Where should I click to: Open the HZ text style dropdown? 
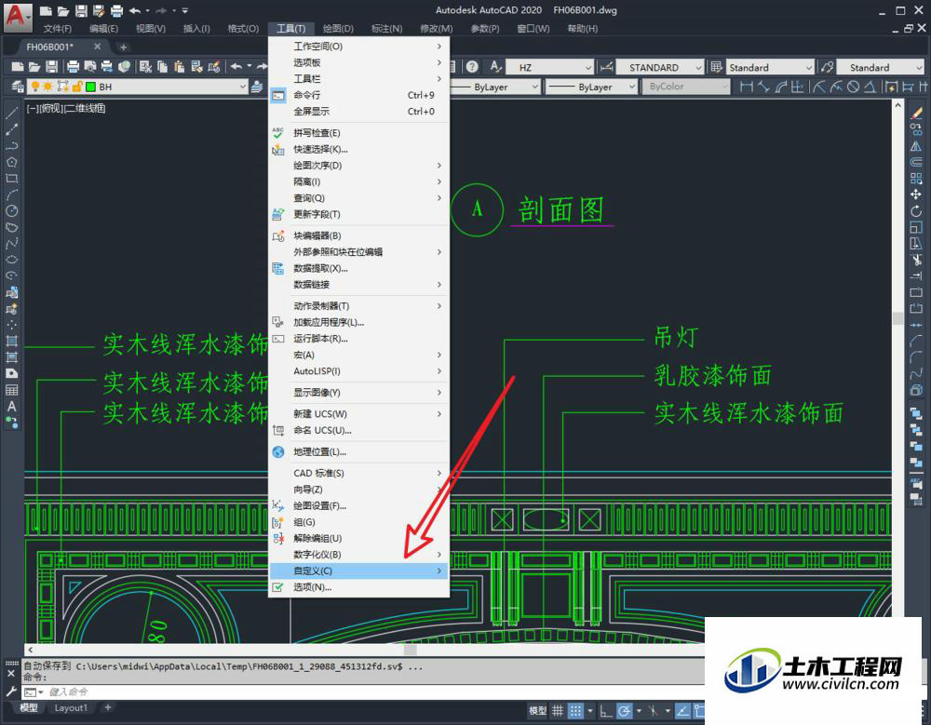coord(587,67)
